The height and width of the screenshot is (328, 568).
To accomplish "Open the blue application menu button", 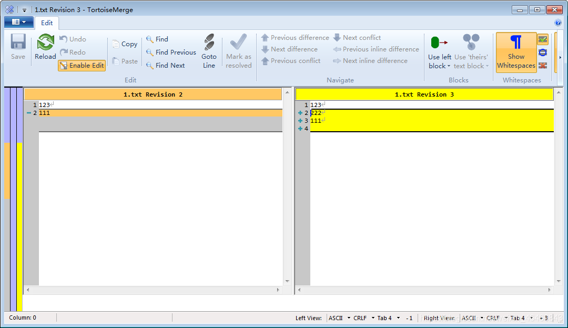I will point(19,23).
